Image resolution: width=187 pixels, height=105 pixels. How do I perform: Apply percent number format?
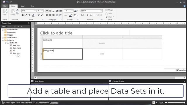click(91, 15)
